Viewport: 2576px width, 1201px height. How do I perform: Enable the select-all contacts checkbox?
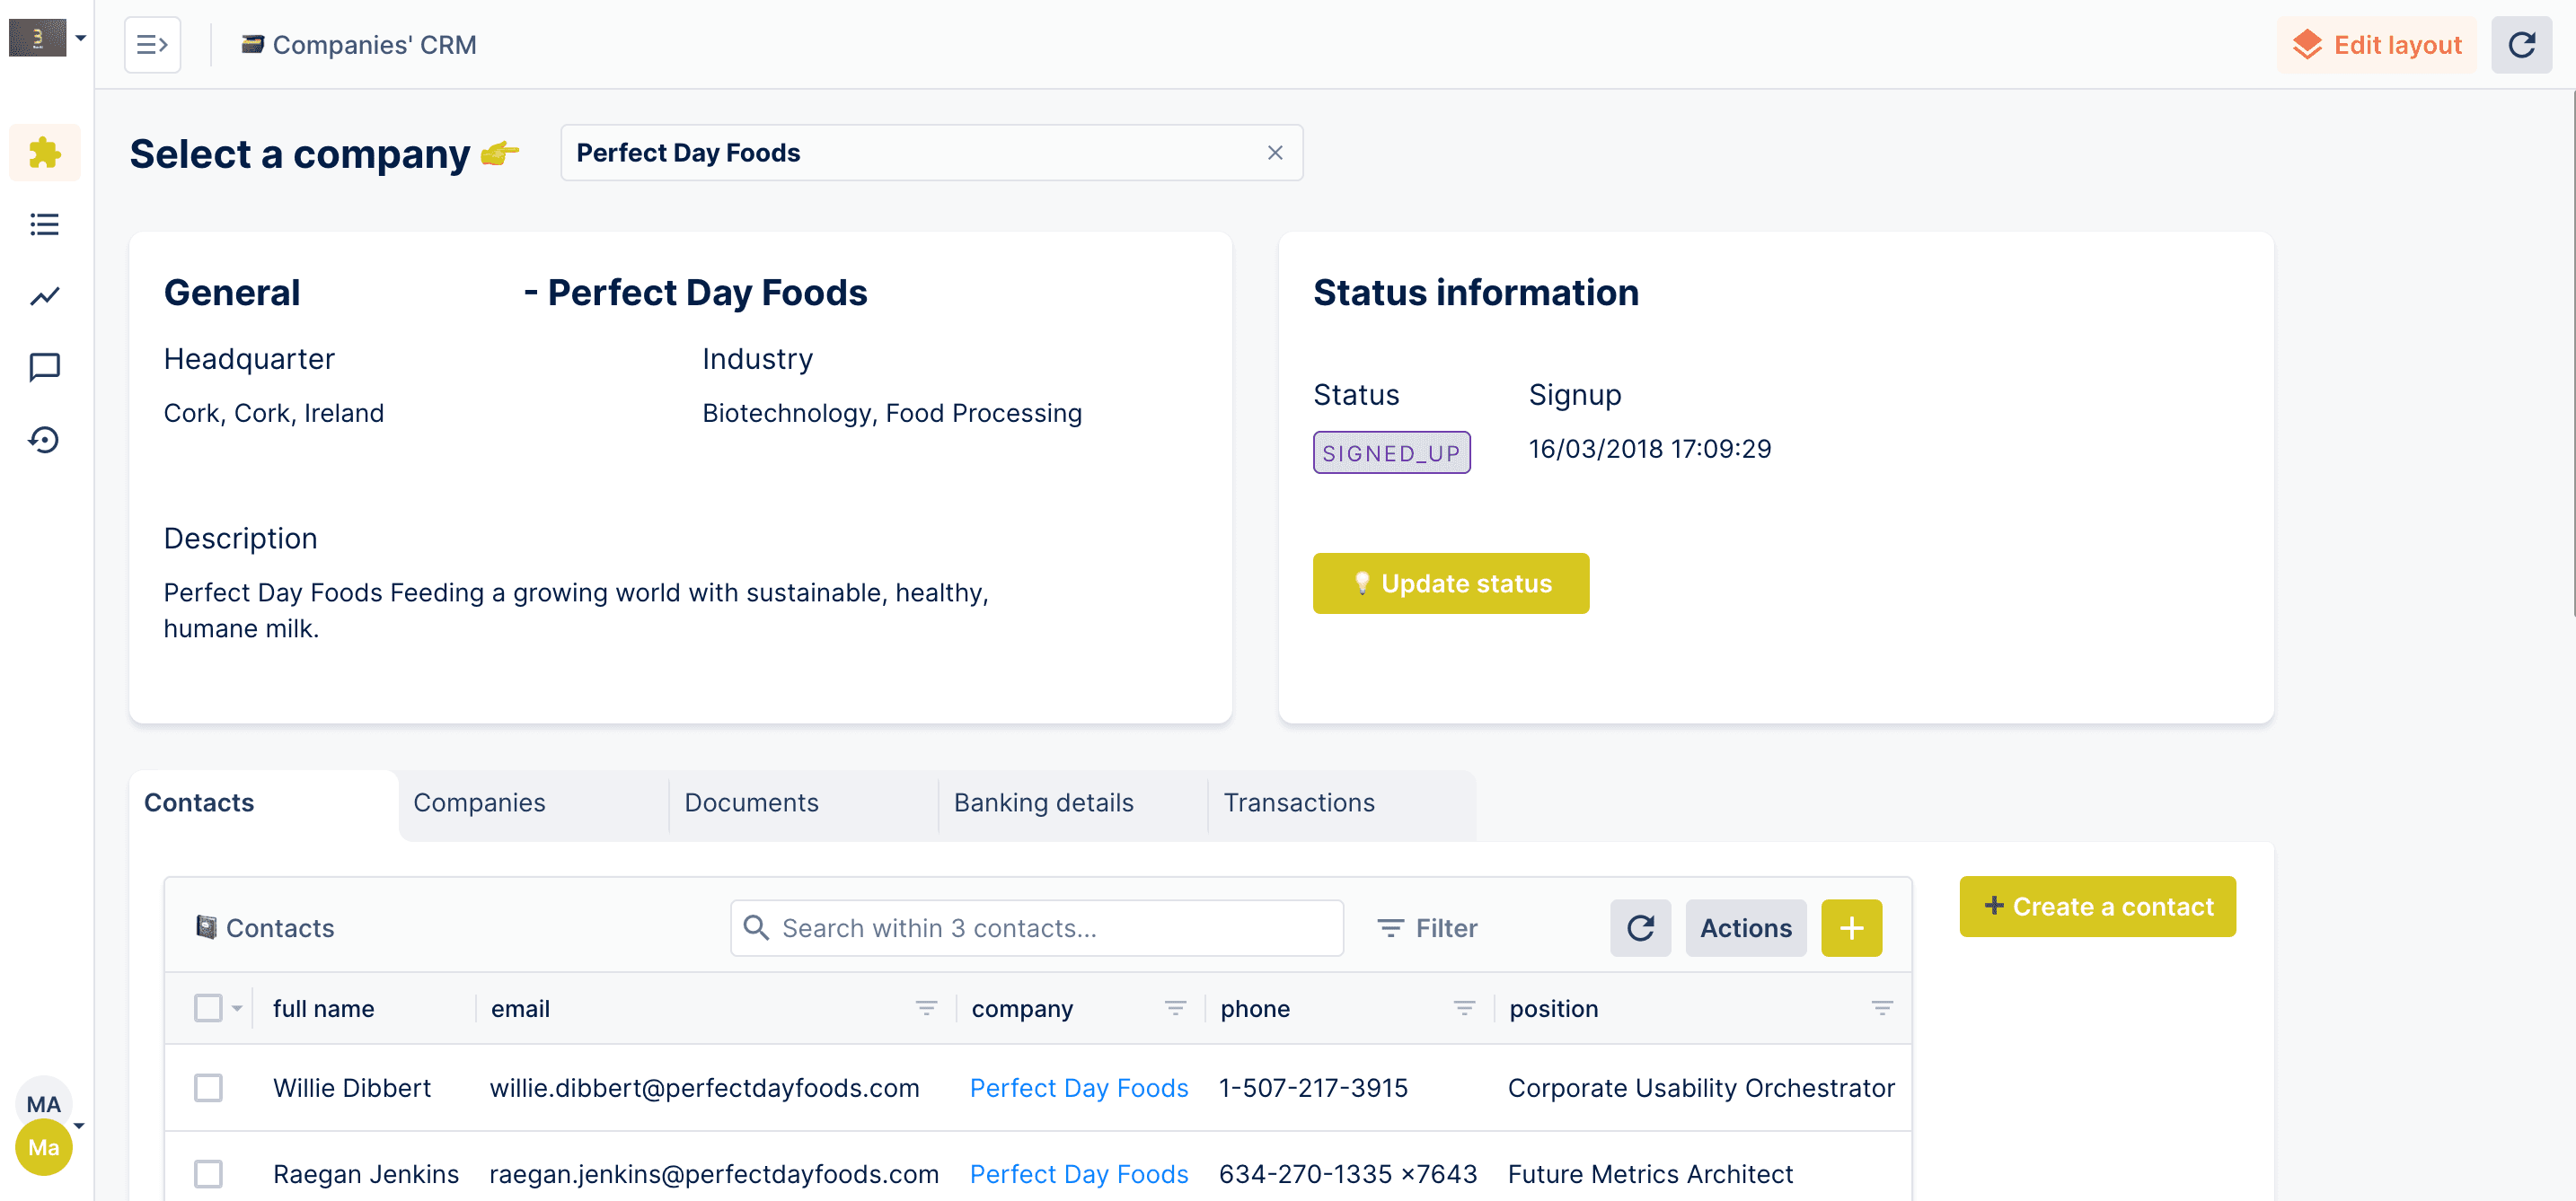coord(208,1007)
